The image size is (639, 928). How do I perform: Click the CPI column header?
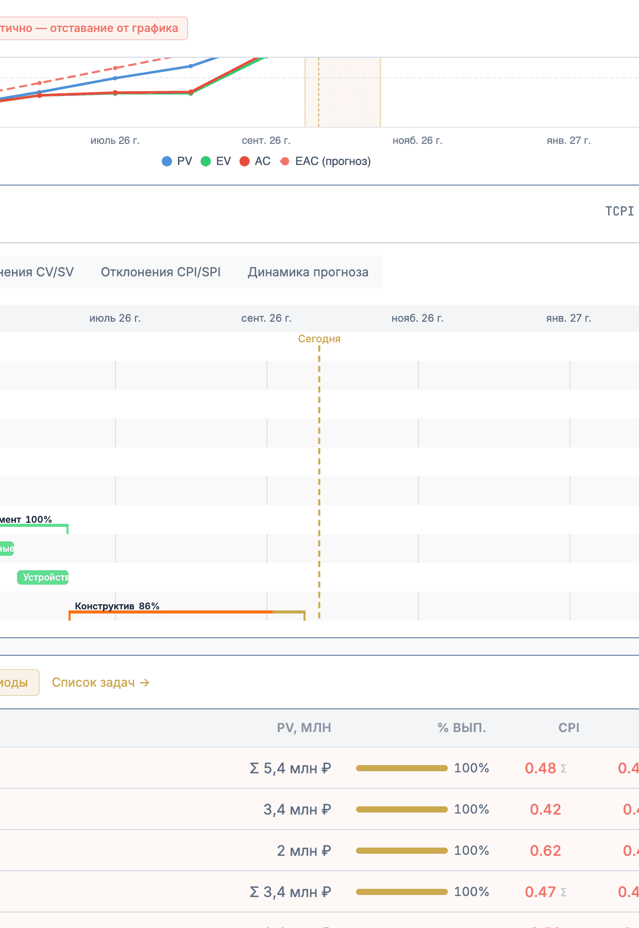coord(569,728)
